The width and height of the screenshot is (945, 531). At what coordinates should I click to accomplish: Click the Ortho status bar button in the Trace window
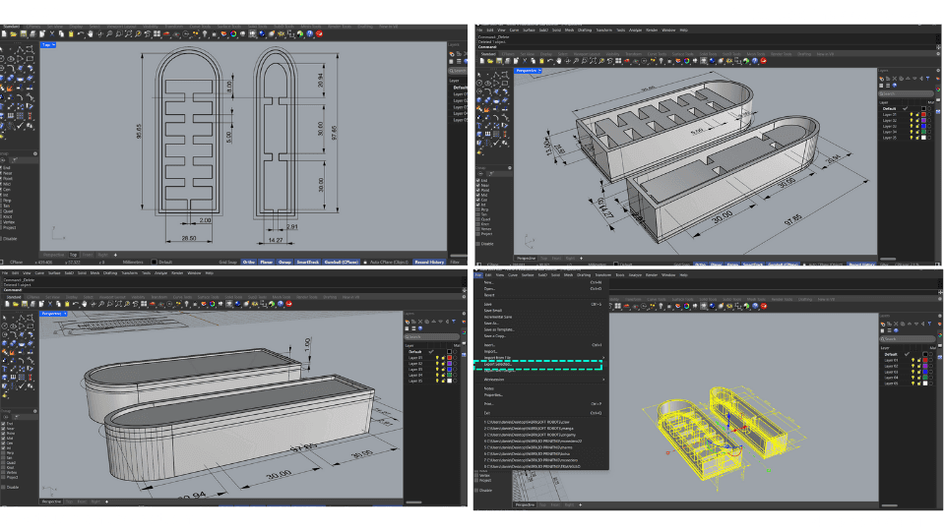(x=249, y=263)
